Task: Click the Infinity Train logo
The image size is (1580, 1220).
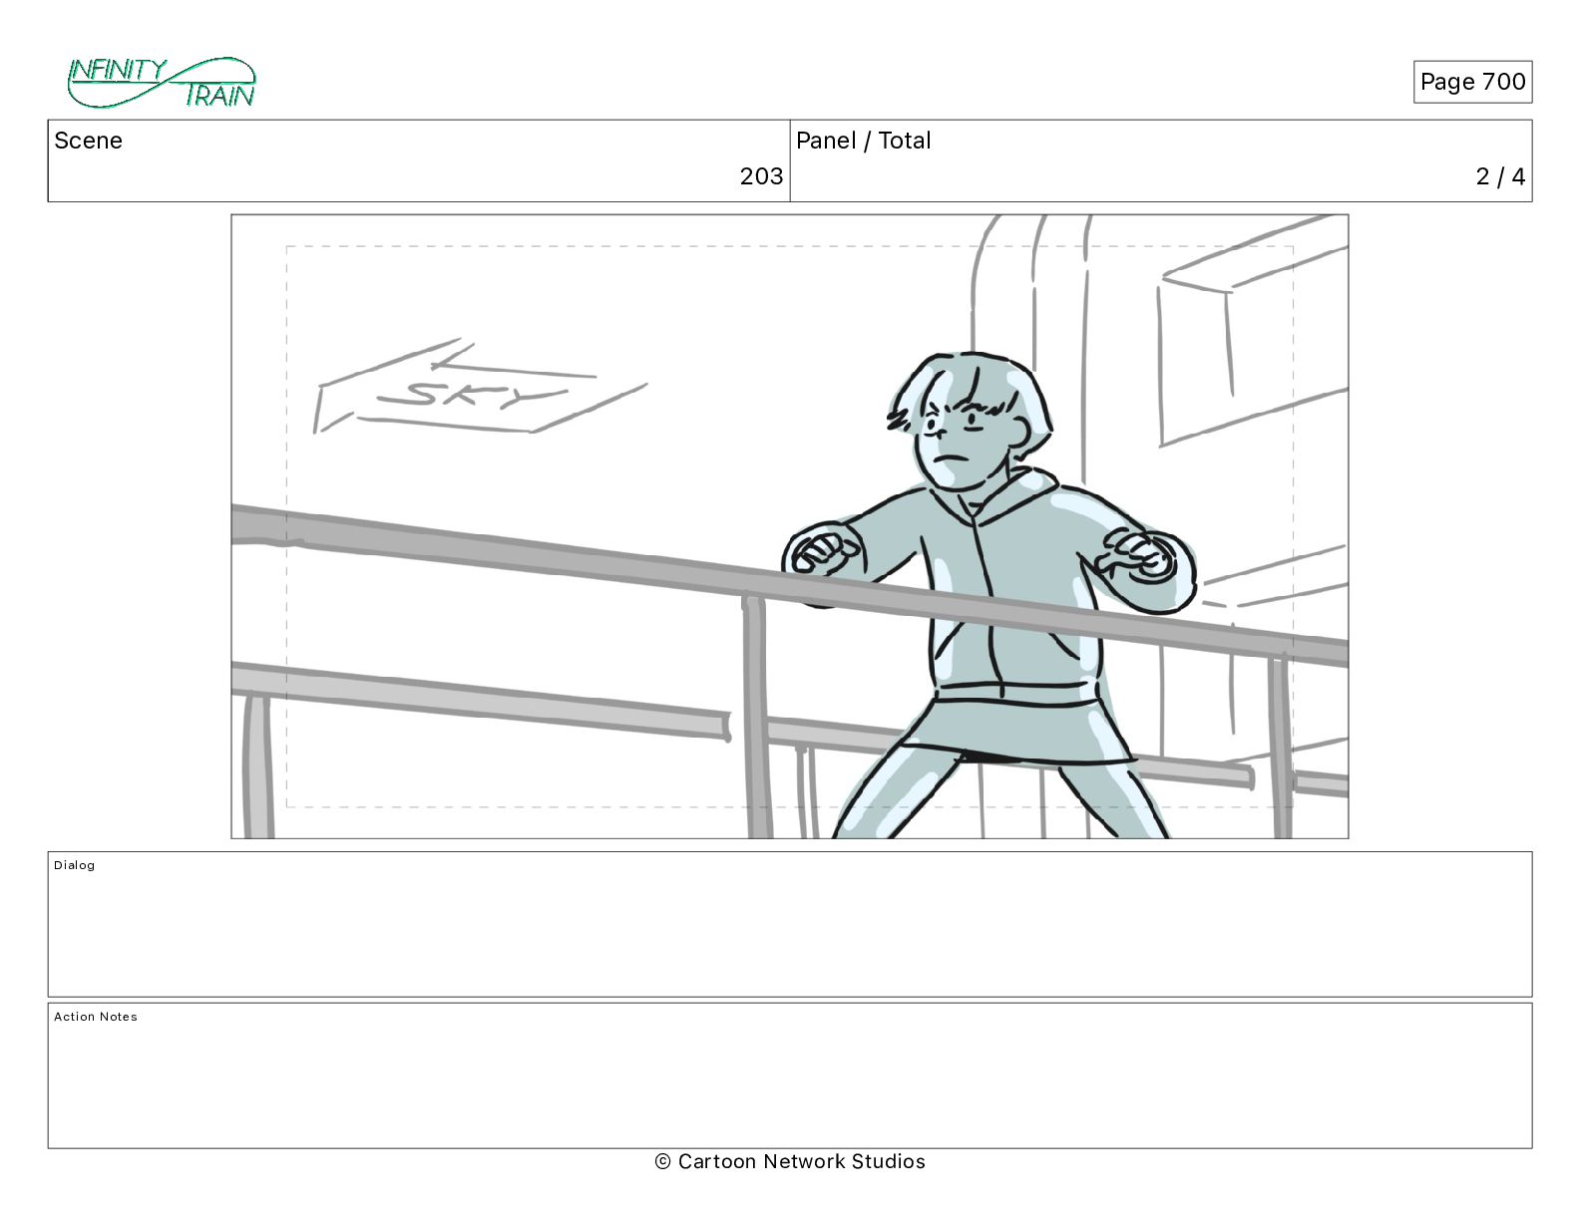Action: tap(162, 83)
